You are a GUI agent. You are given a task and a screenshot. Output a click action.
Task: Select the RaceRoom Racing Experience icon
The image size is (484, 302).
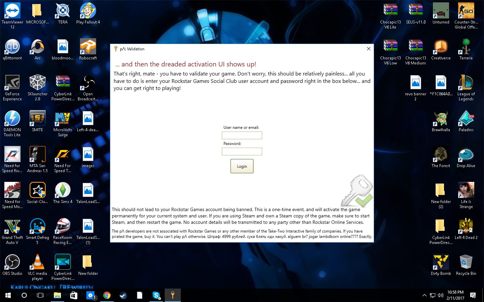(x=63, y=232)
